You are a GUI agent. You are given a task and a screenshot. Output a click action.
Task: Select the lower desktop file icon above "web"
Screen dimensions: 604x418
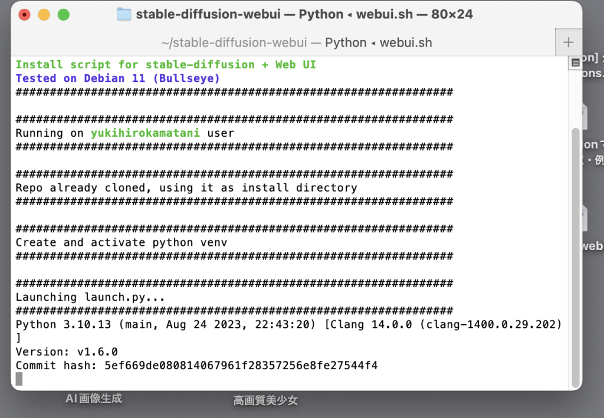point(585,218)
